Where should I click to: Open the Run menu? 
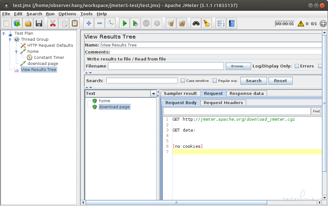point(50,14)
